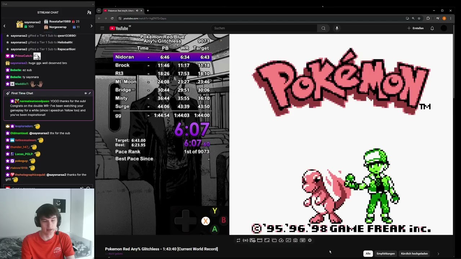Image resolution: width=461 pixels, height=259 pixels.
Task: Select the Empfehlungen filter chip
Action: (x=386, y=254)
